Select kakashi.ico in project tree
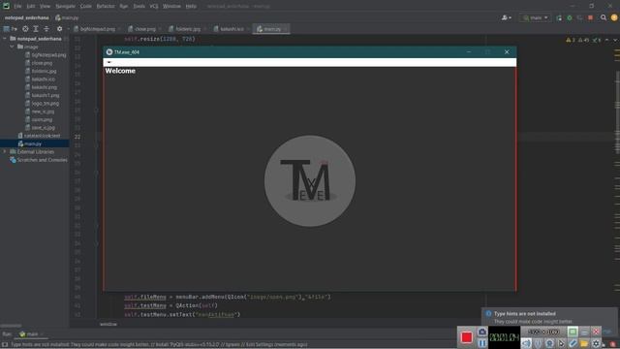Viewport: 620px width, 349px height. tap(41, 79)
